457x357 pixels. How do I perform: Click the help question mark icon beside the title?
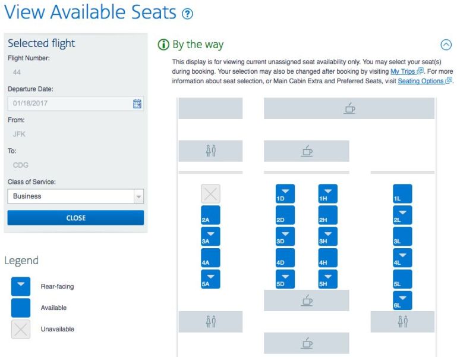click(x=188, y=14)
